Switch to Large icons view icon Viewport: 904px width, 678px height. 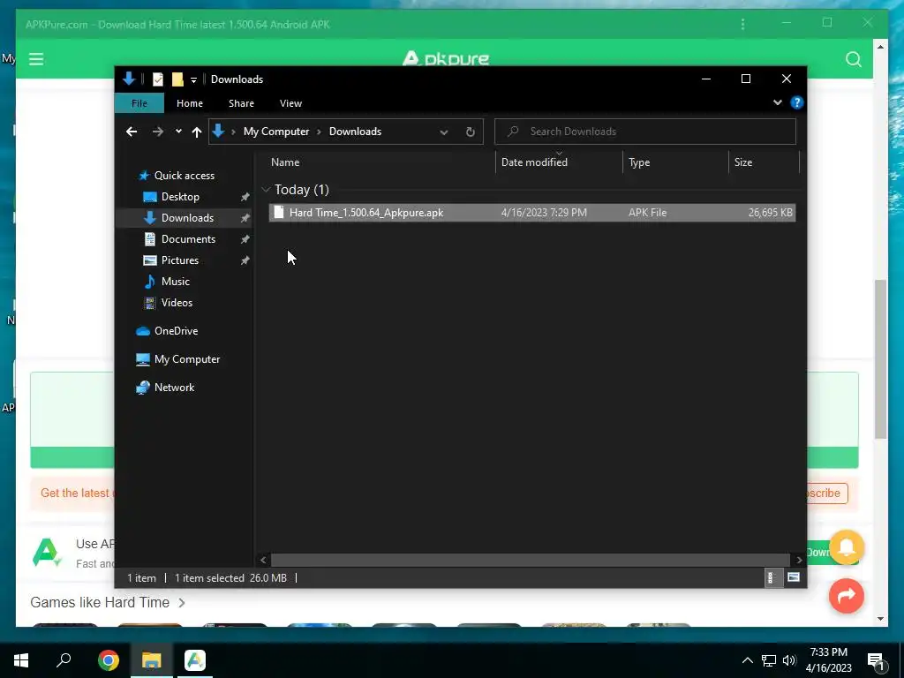point(794,577)
